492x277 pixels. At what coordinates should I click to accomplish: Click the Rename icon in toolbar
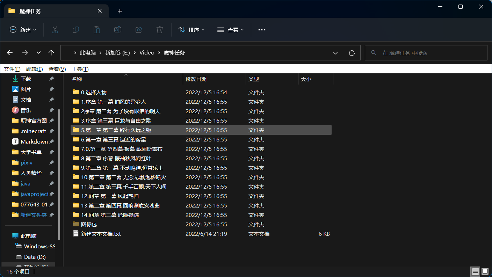click(118, 30)
